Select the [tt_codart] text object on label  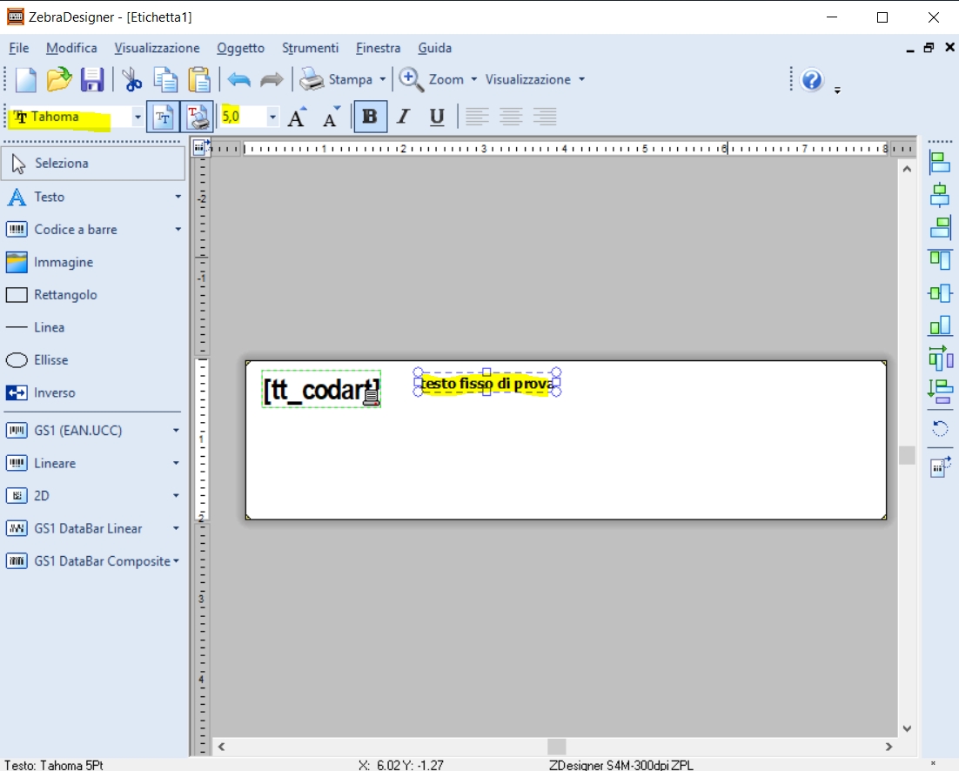tap(318, 391)
